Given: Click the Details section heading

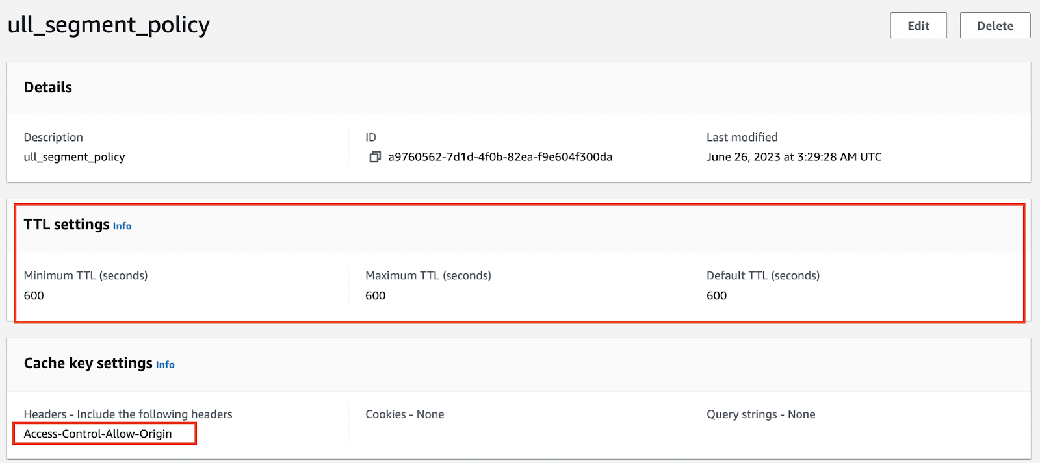Looking at the screenshot, I should point(48,88).
